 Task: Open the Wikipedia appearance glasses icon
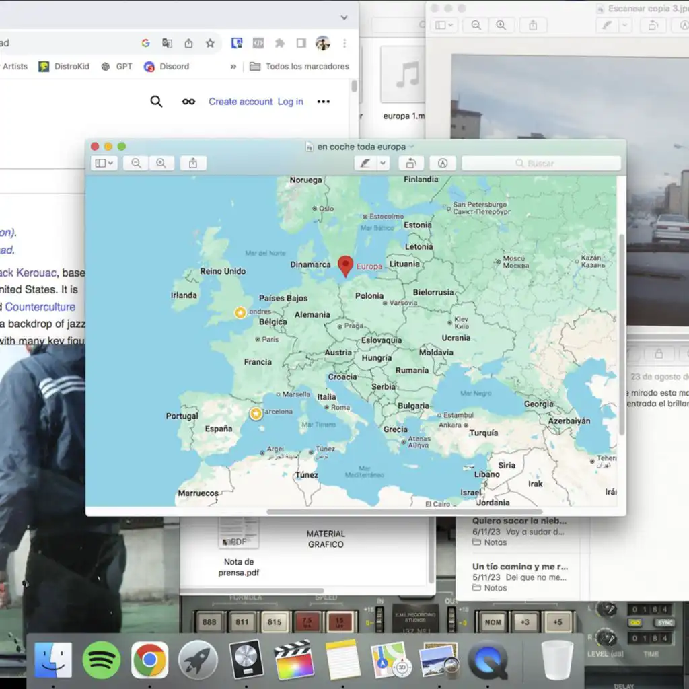pos(188,102)
